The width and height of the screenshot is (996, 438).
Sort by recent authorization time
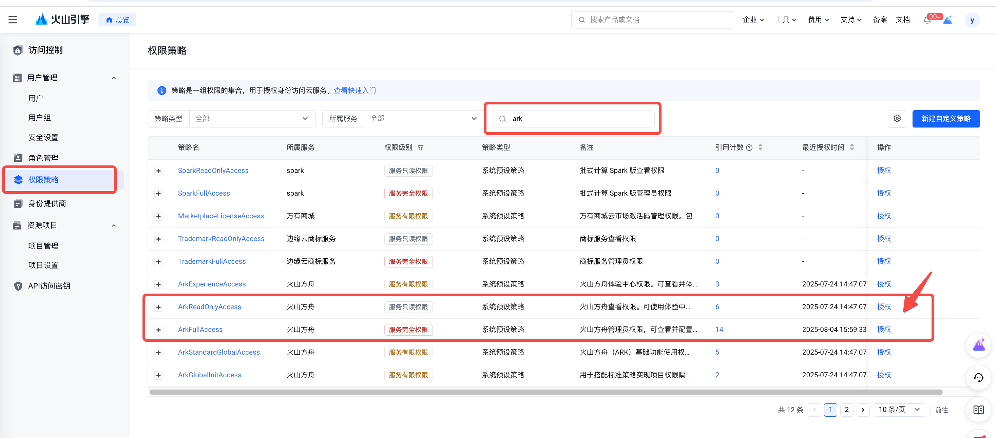[852, 147]
